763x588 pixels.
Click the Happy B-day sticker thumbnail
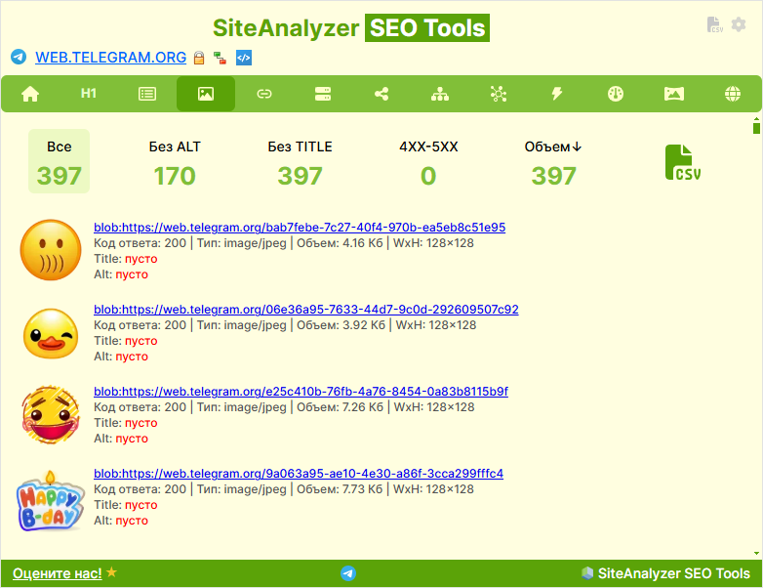point(51,501)
